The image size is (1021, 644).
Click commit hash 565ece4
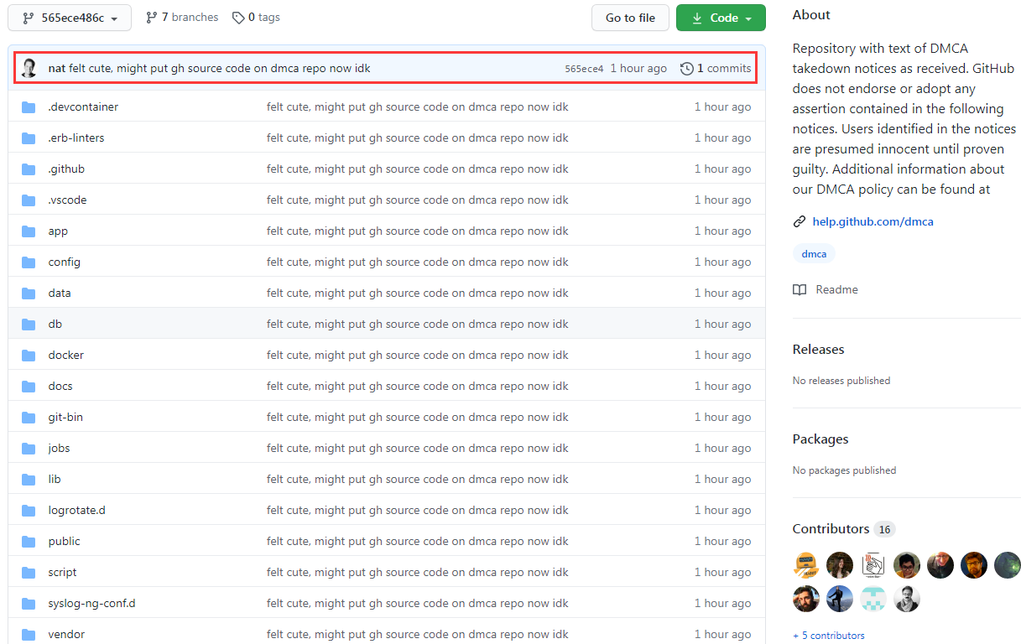coord(584,69)
